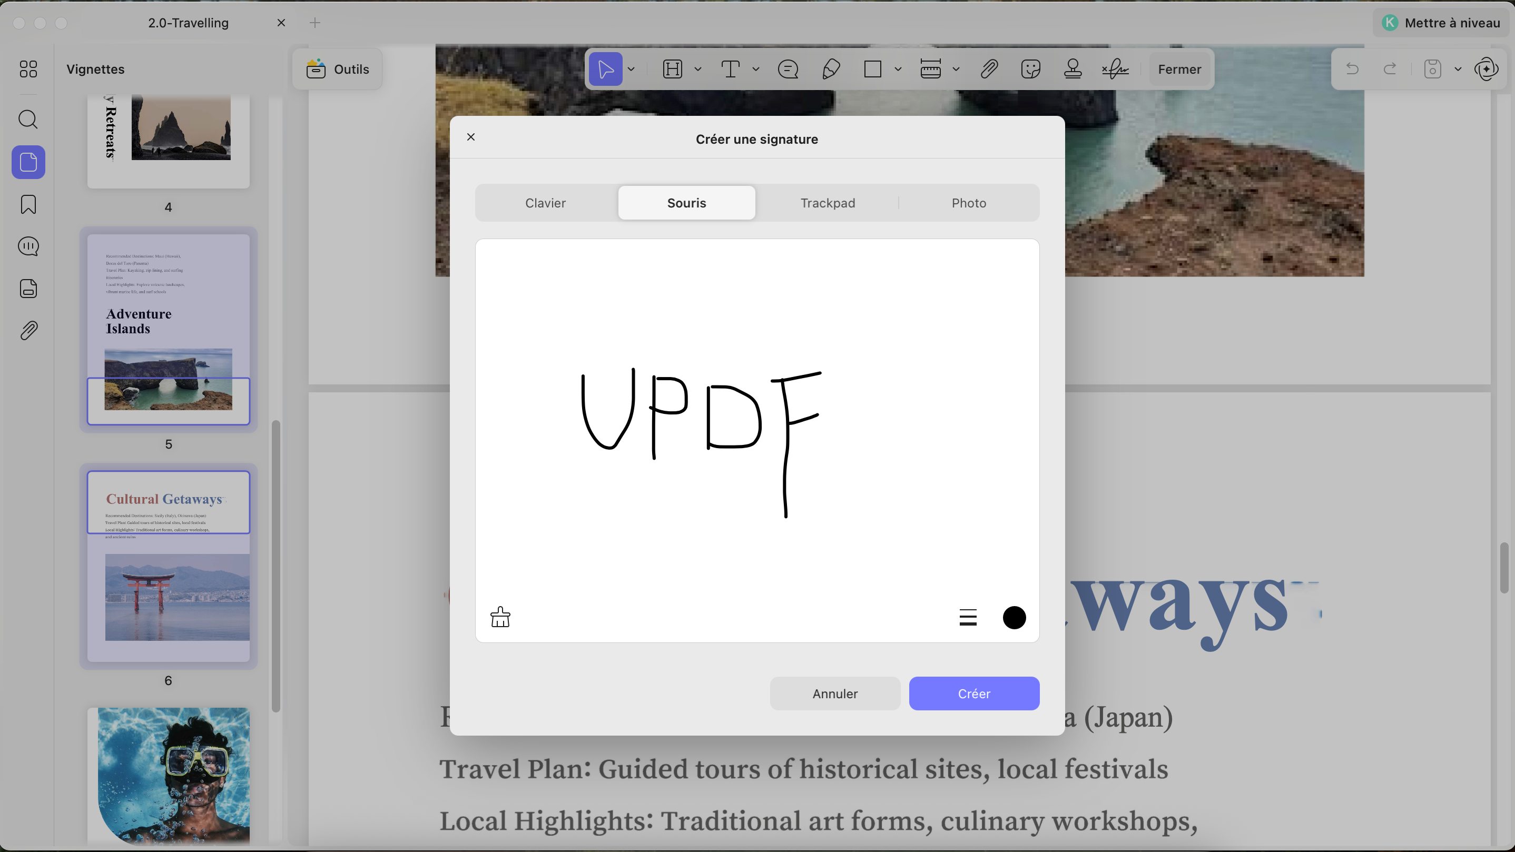Screen dimensions: 1515x852
Task: Open the comments list sidebar icon
Action: click(28, 246)
